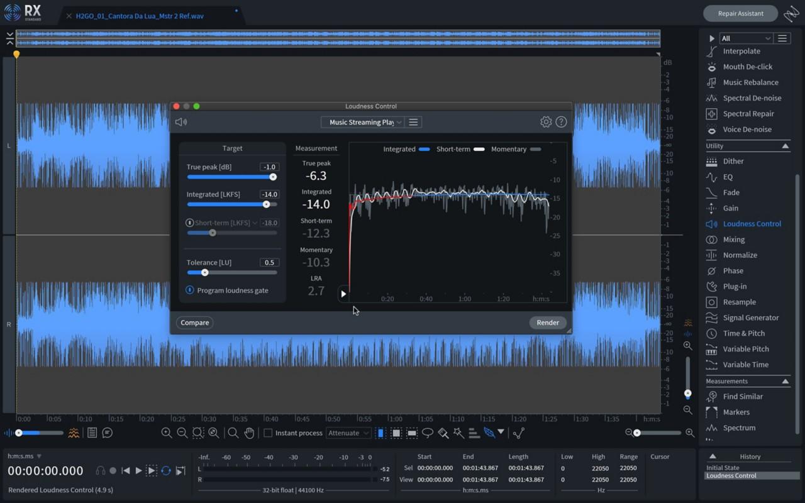Open the All modules filter menu
Screen dimensions: 805x503
click(746, 38)
